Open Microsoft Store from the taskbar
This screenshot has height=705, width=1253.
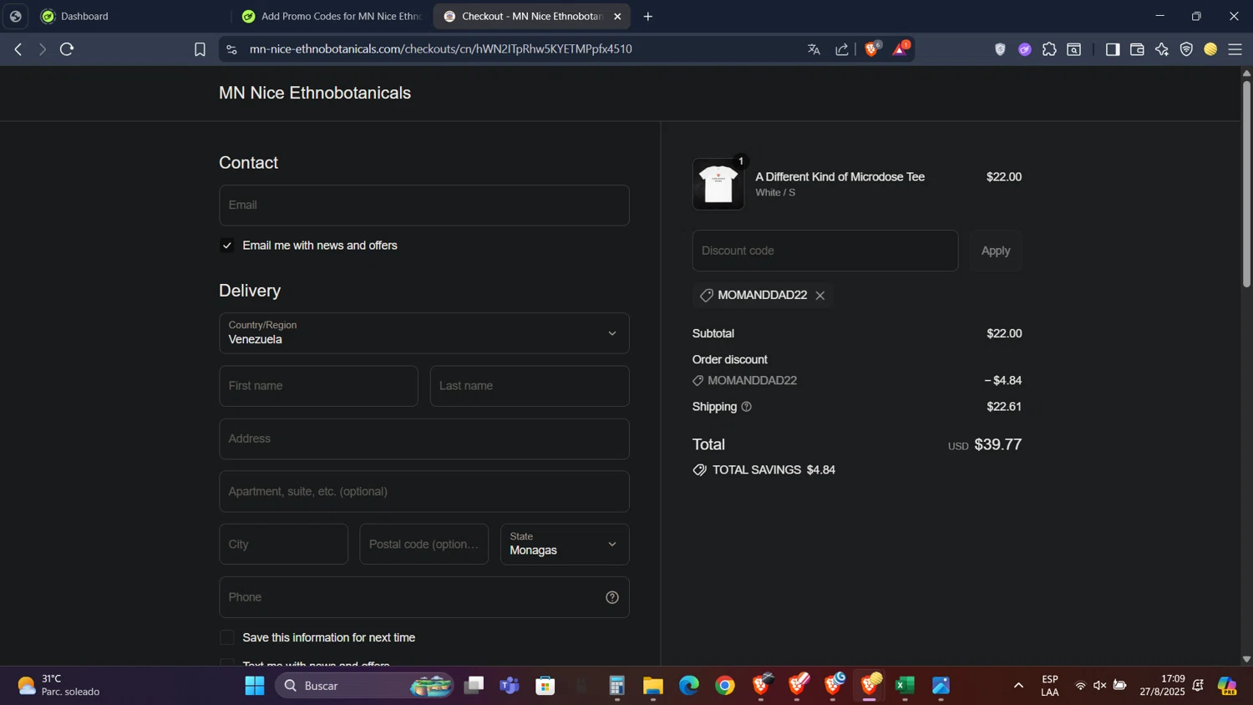pyautogui.click(x=545, y=686)
